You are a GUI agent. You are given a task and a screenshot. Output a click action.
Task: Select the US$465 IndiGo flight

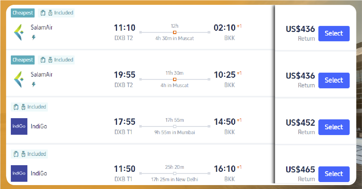[x=334, y=174]
